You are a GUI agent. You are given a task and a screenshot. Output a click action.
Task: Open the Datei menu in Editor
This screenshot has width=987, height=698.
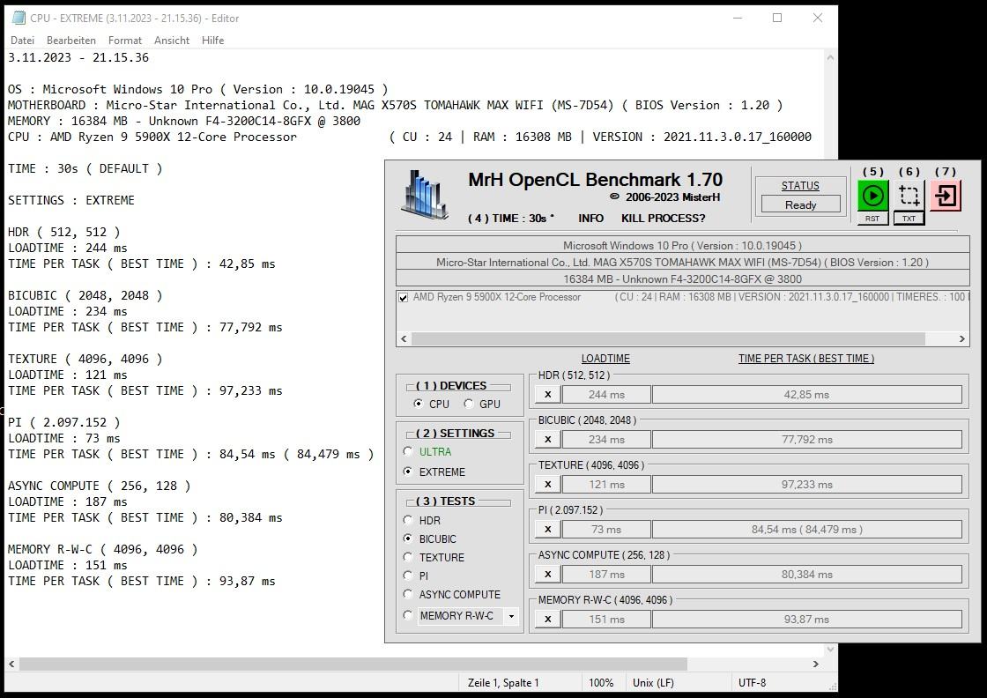click(23, 41)
